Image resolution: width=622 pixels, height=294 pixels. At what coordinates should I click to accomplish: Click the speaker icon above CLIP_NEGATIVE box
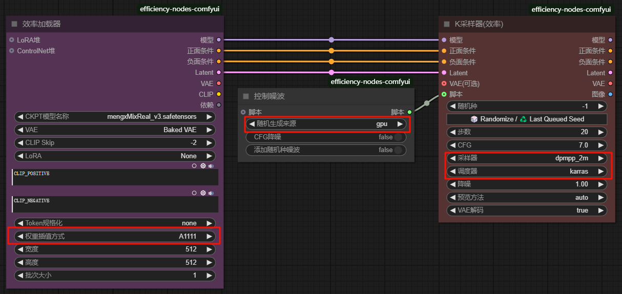pyautogui.click(x=211, y=193)
